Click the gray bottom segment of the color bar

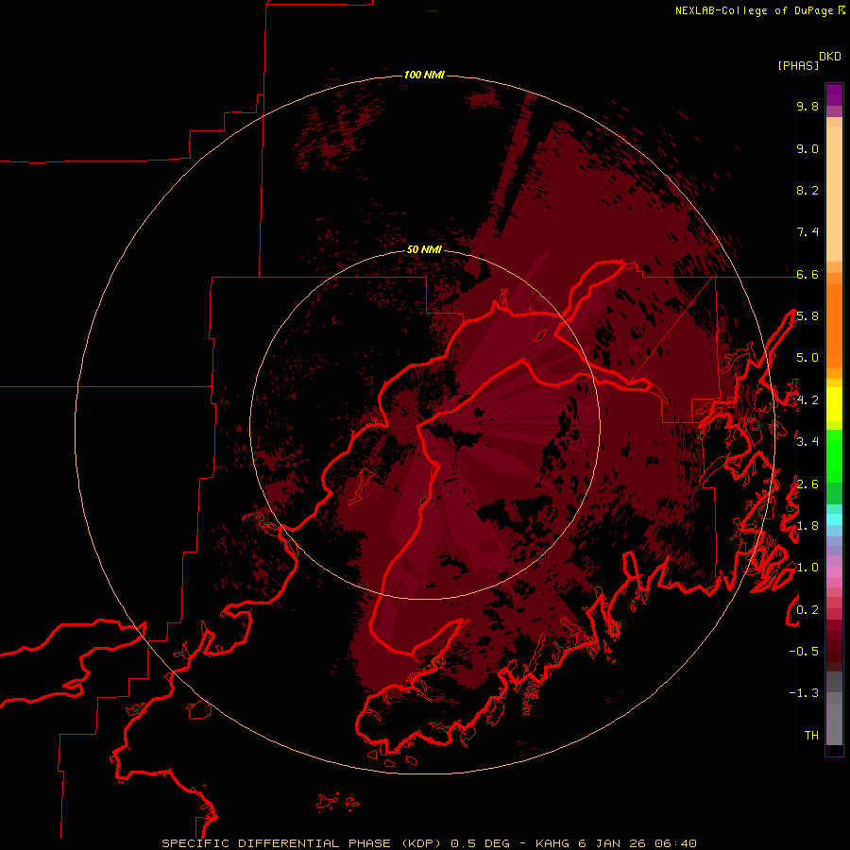[x=834, y=724]
